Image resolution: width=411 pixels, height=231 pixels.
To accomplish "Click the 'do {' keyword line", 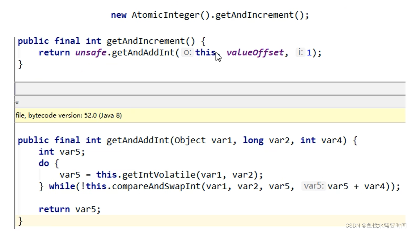I will click(x=49, y=164).
